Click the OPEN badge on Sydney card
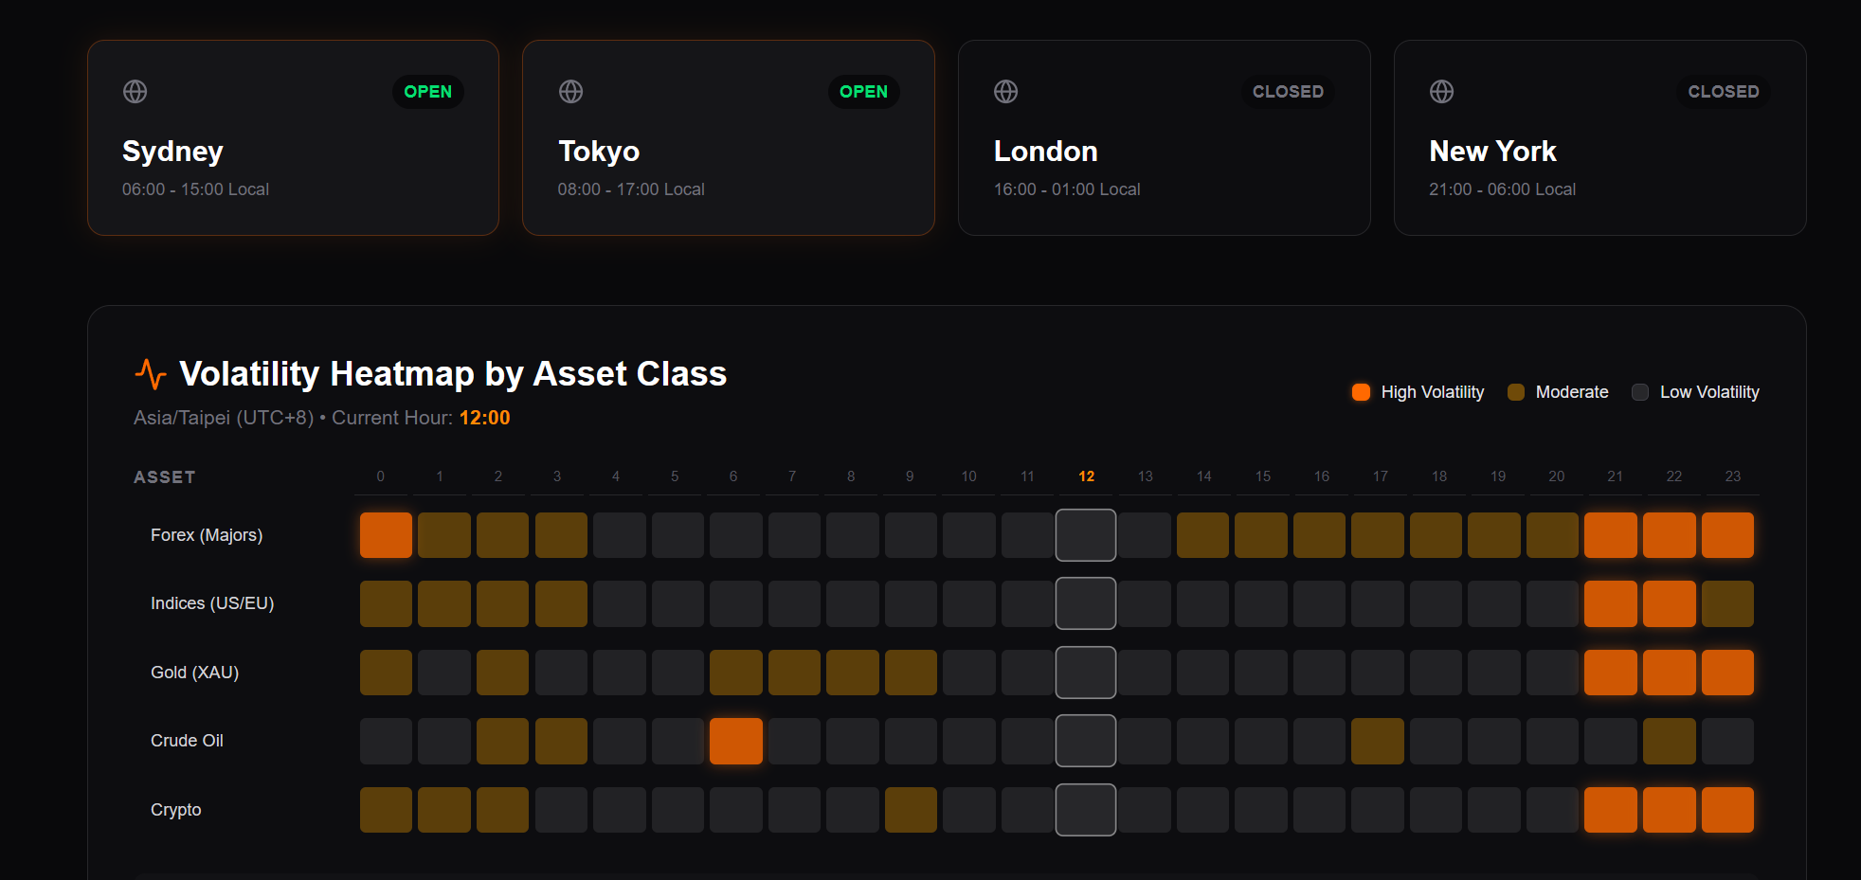The width and height of the screenshot is (1861, 880). 427,92
